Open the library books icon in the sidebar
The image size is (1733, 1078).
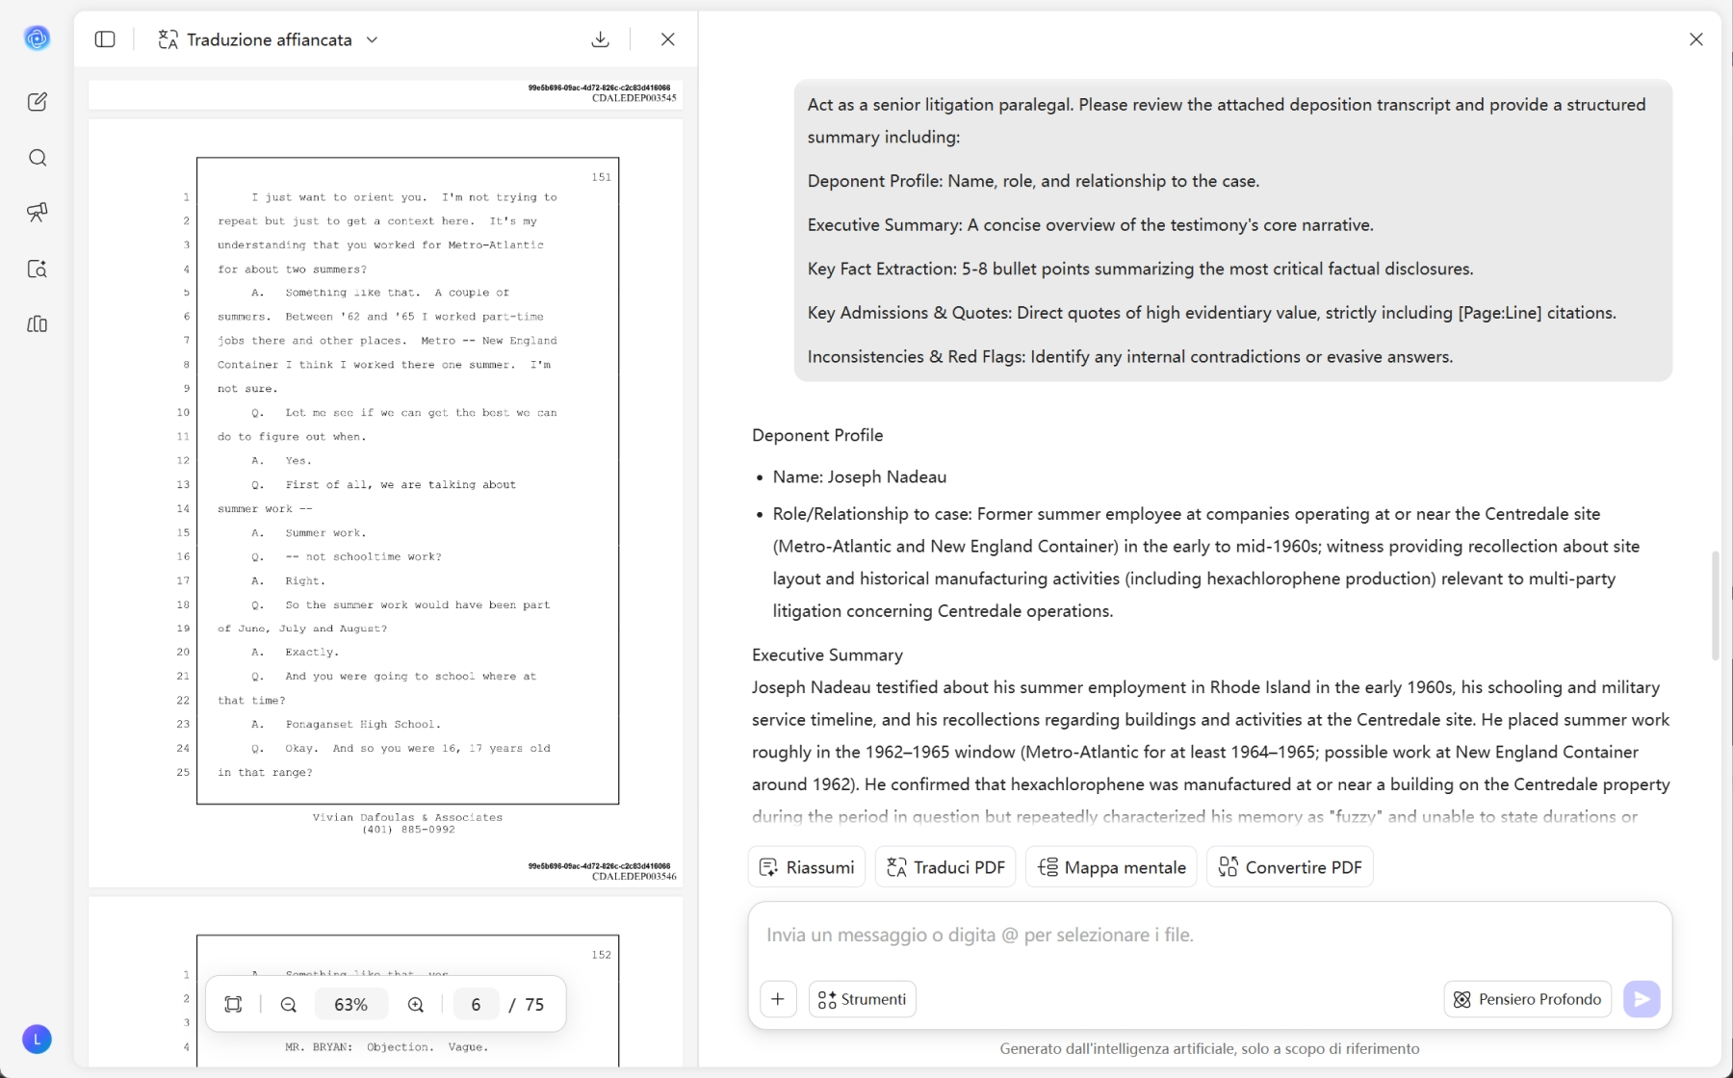click(37, 324)
